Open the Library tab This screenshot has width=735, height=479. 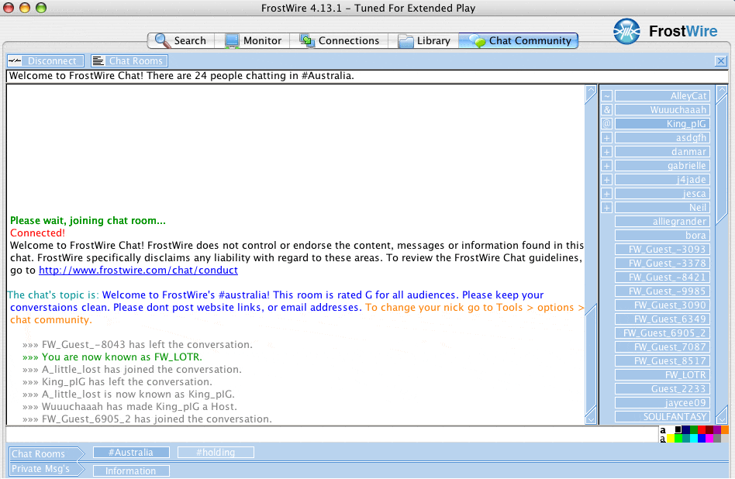424,40
